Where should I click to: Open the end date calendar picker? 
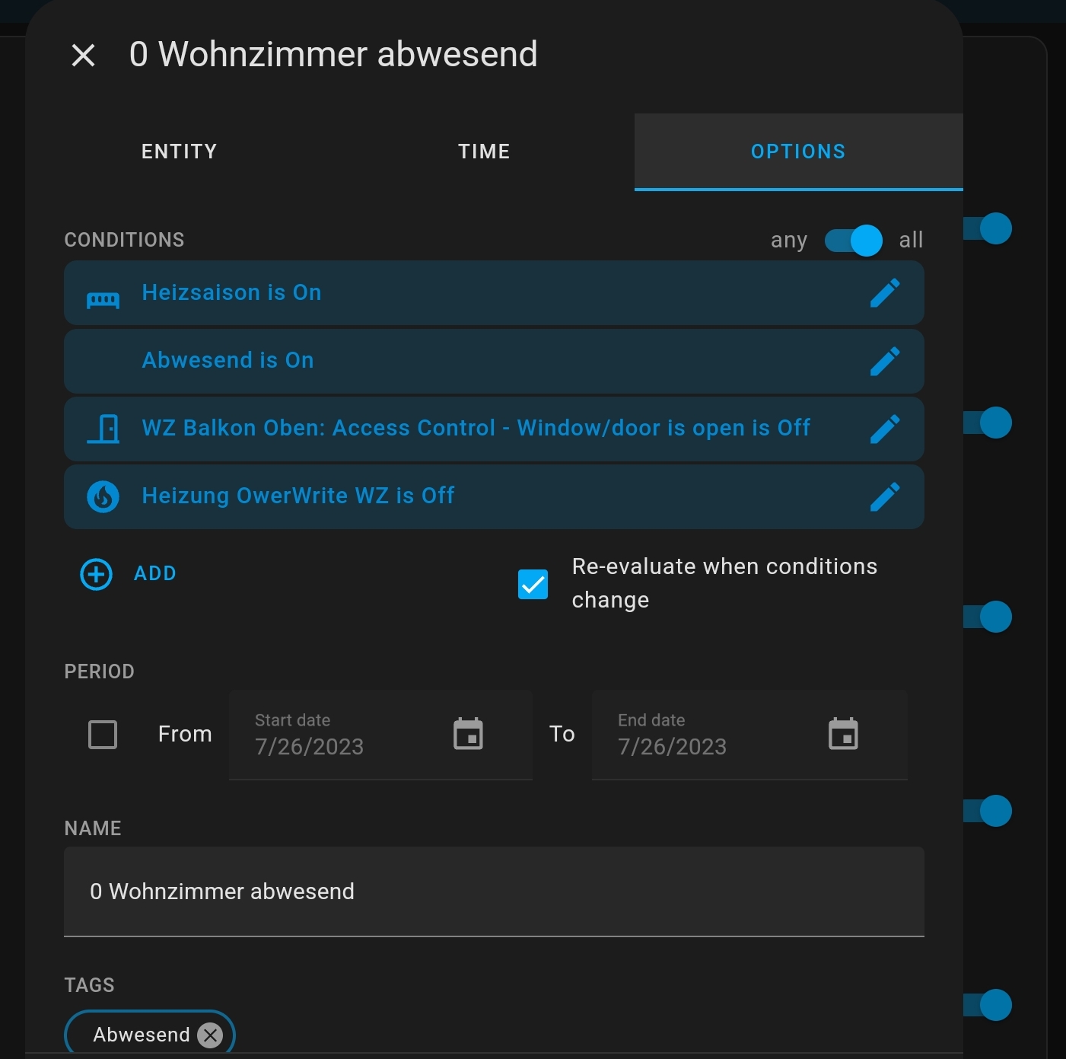(x=844, y=734)
